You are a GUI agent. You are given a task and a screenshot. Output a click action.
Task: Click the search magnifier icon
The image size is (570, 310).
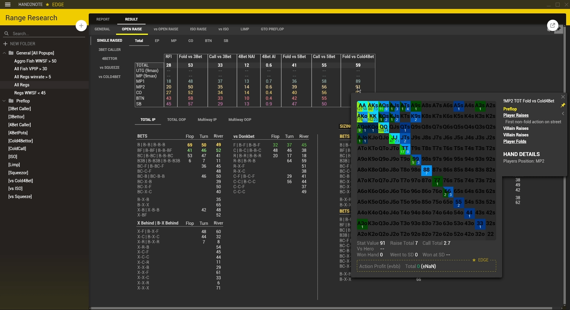coord(7,34)
